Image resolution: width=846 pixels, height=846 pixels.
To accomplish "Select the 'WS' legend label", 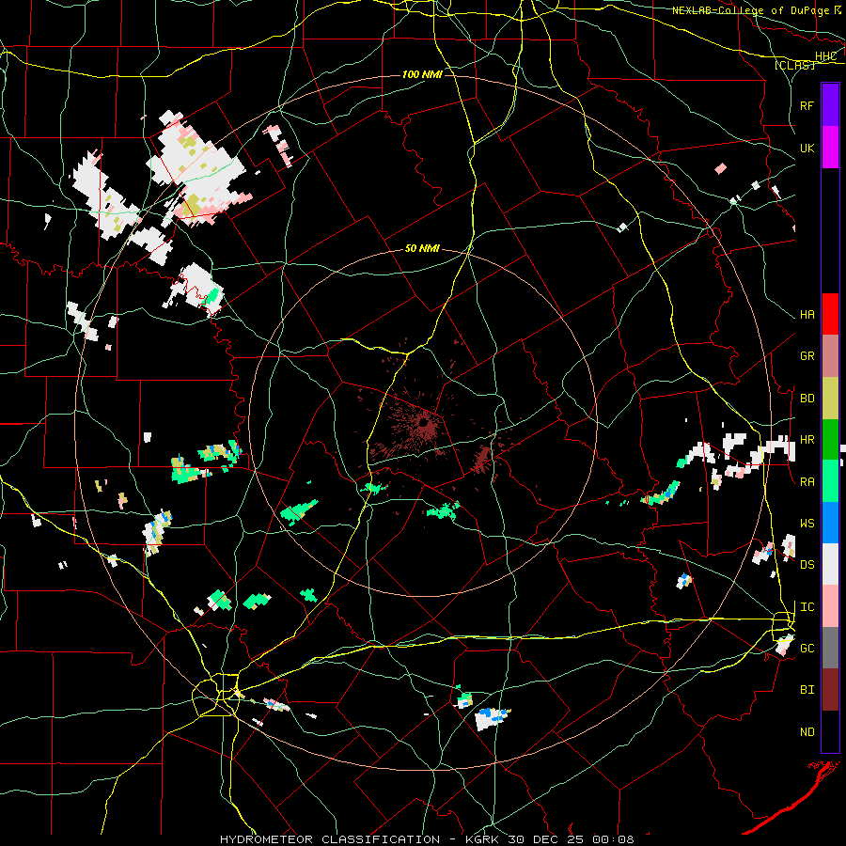I will (x=807, y=524).
